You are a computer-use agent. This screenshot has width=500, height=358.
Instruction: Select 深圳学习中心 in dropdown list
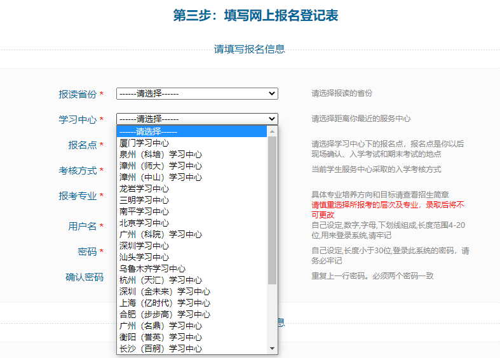pyautogui.click(x=192, y=246)
